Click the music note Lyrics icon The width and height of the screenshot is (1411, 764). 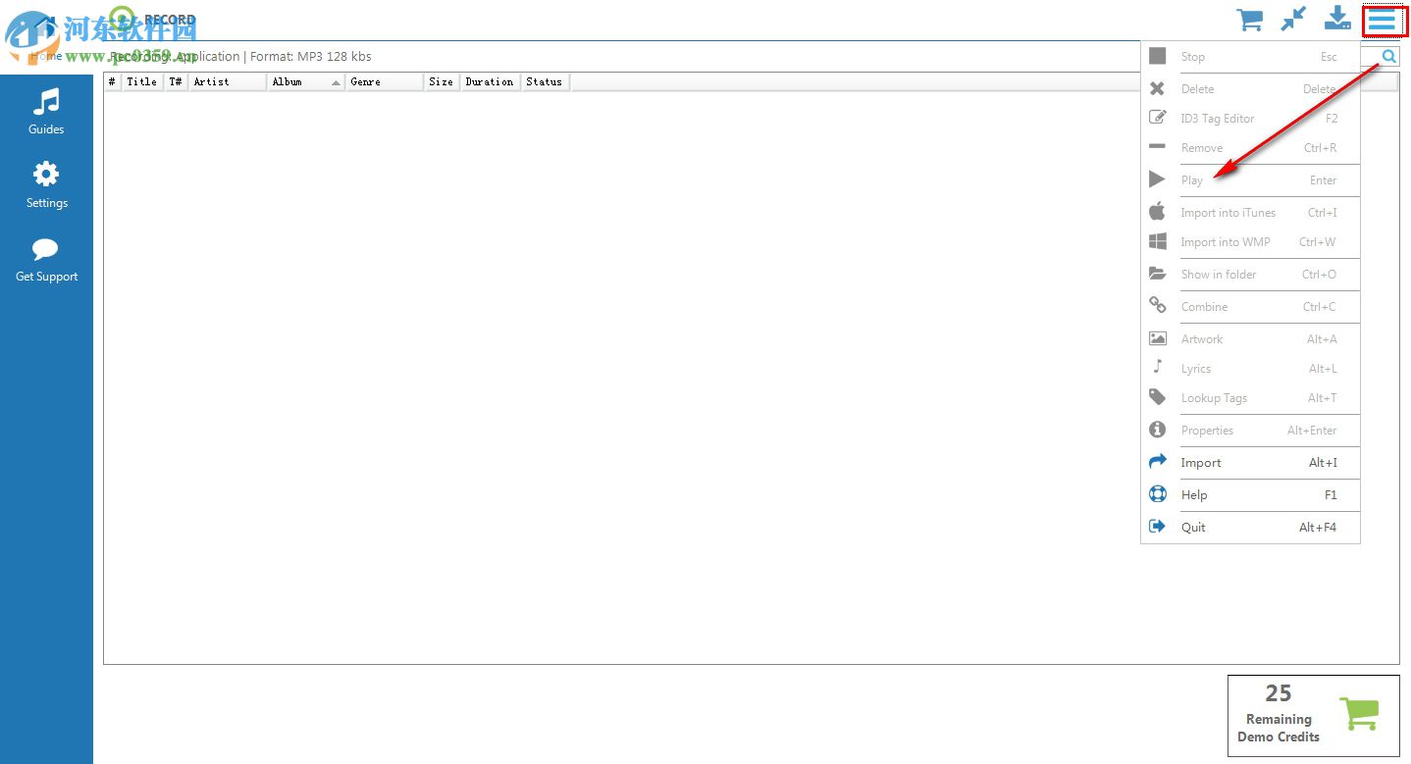point(1158,367)
